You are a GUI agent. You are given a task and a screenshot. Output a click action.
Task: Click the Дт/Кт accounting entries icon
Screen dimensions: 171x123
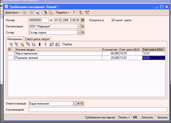[x=81, y=12]
